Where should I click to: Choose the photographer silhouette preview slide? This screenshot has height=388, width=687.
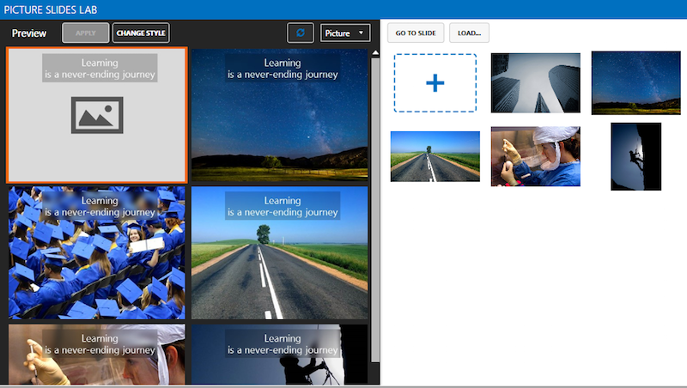[279, 354]
